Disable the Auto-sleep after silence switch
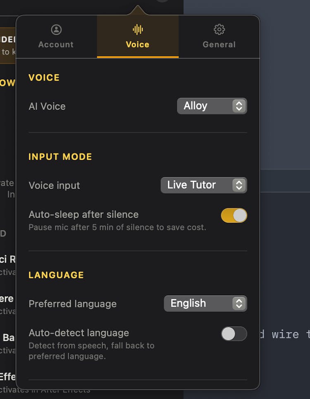Screen dimensions: 310x399 234,215
